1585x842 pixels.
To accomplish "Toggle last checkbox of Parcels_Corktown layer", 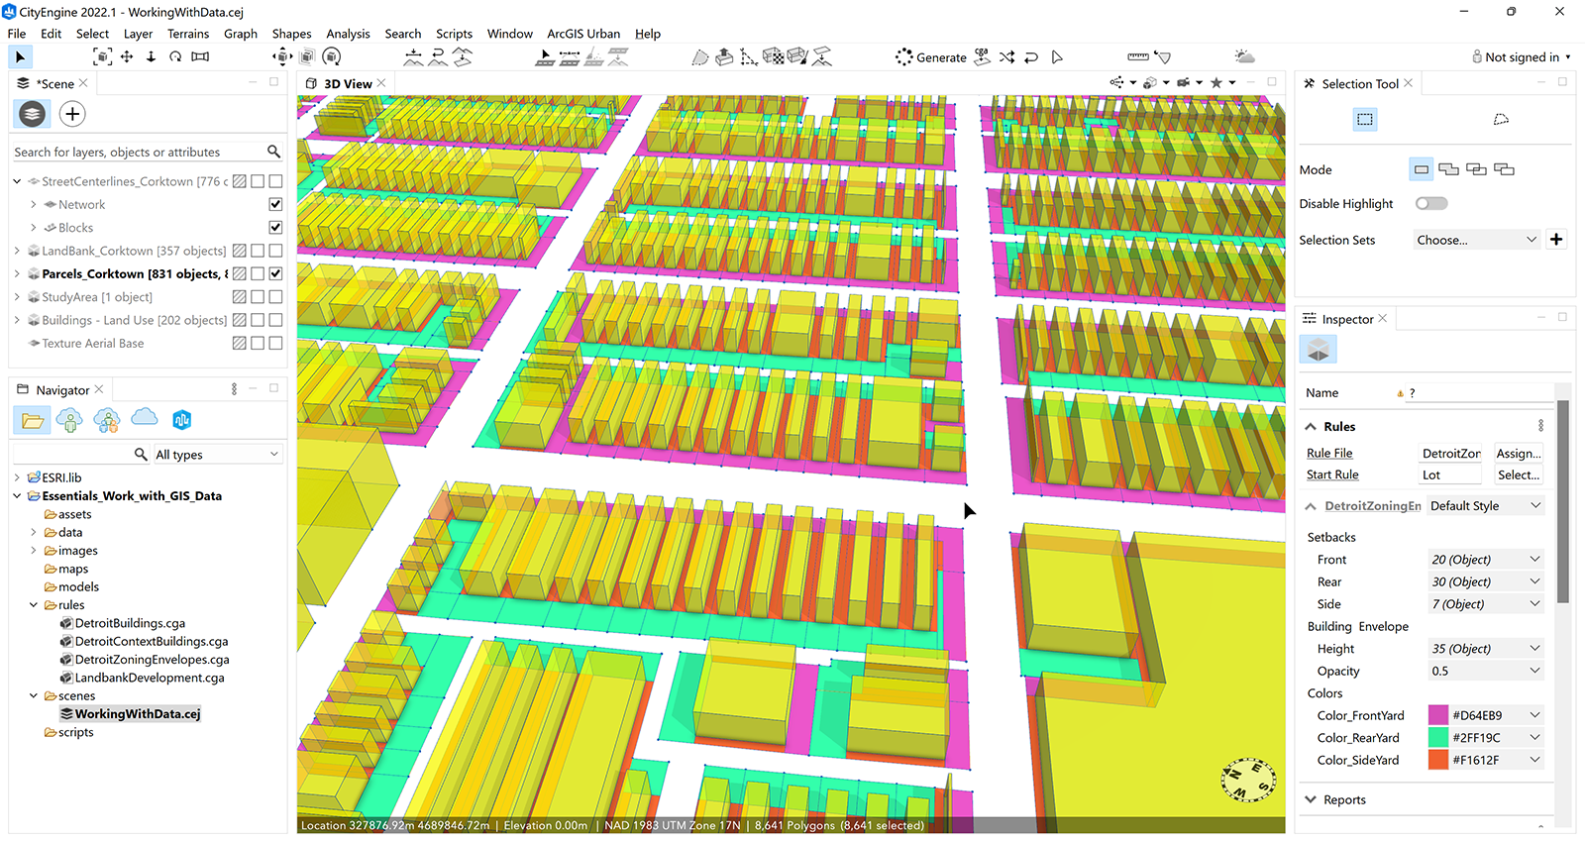I will click(275, 273).
